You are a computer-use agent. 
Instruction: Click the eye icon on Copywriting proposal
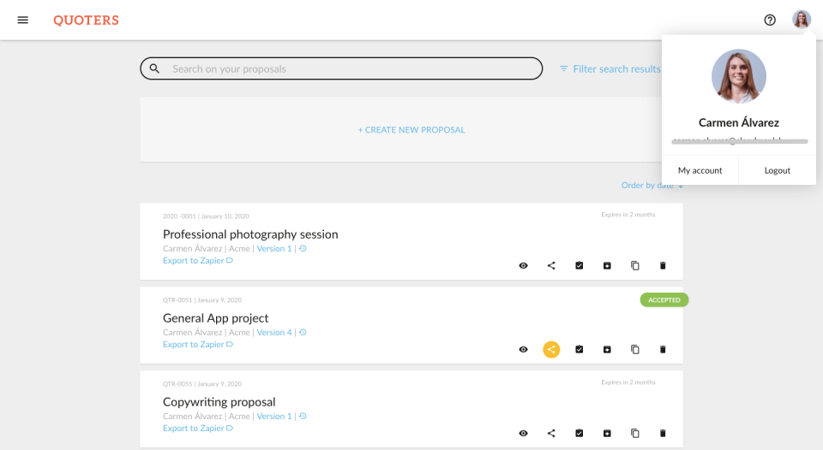pos(523,434)
